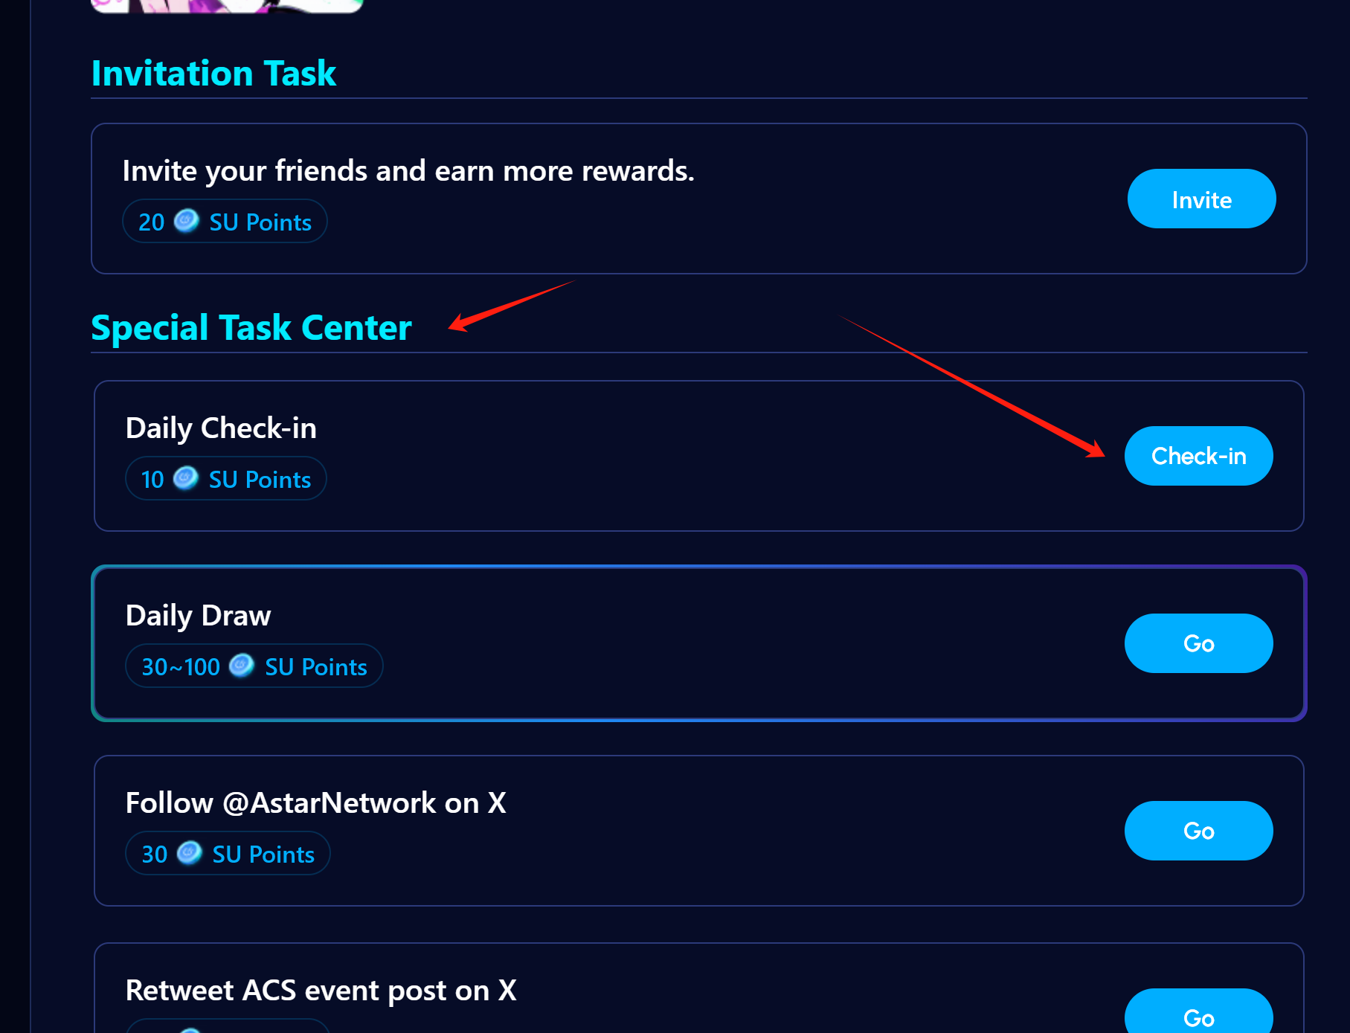Viewport: 1350px width, 1033px height.
Task: Click Follow @AstarNetwork on X title
Action: [x=315, y=803]
